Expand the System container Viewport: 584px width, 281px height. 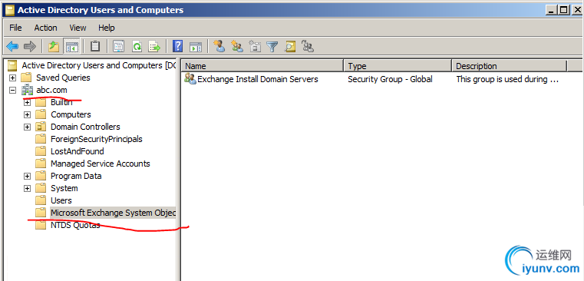27,189
